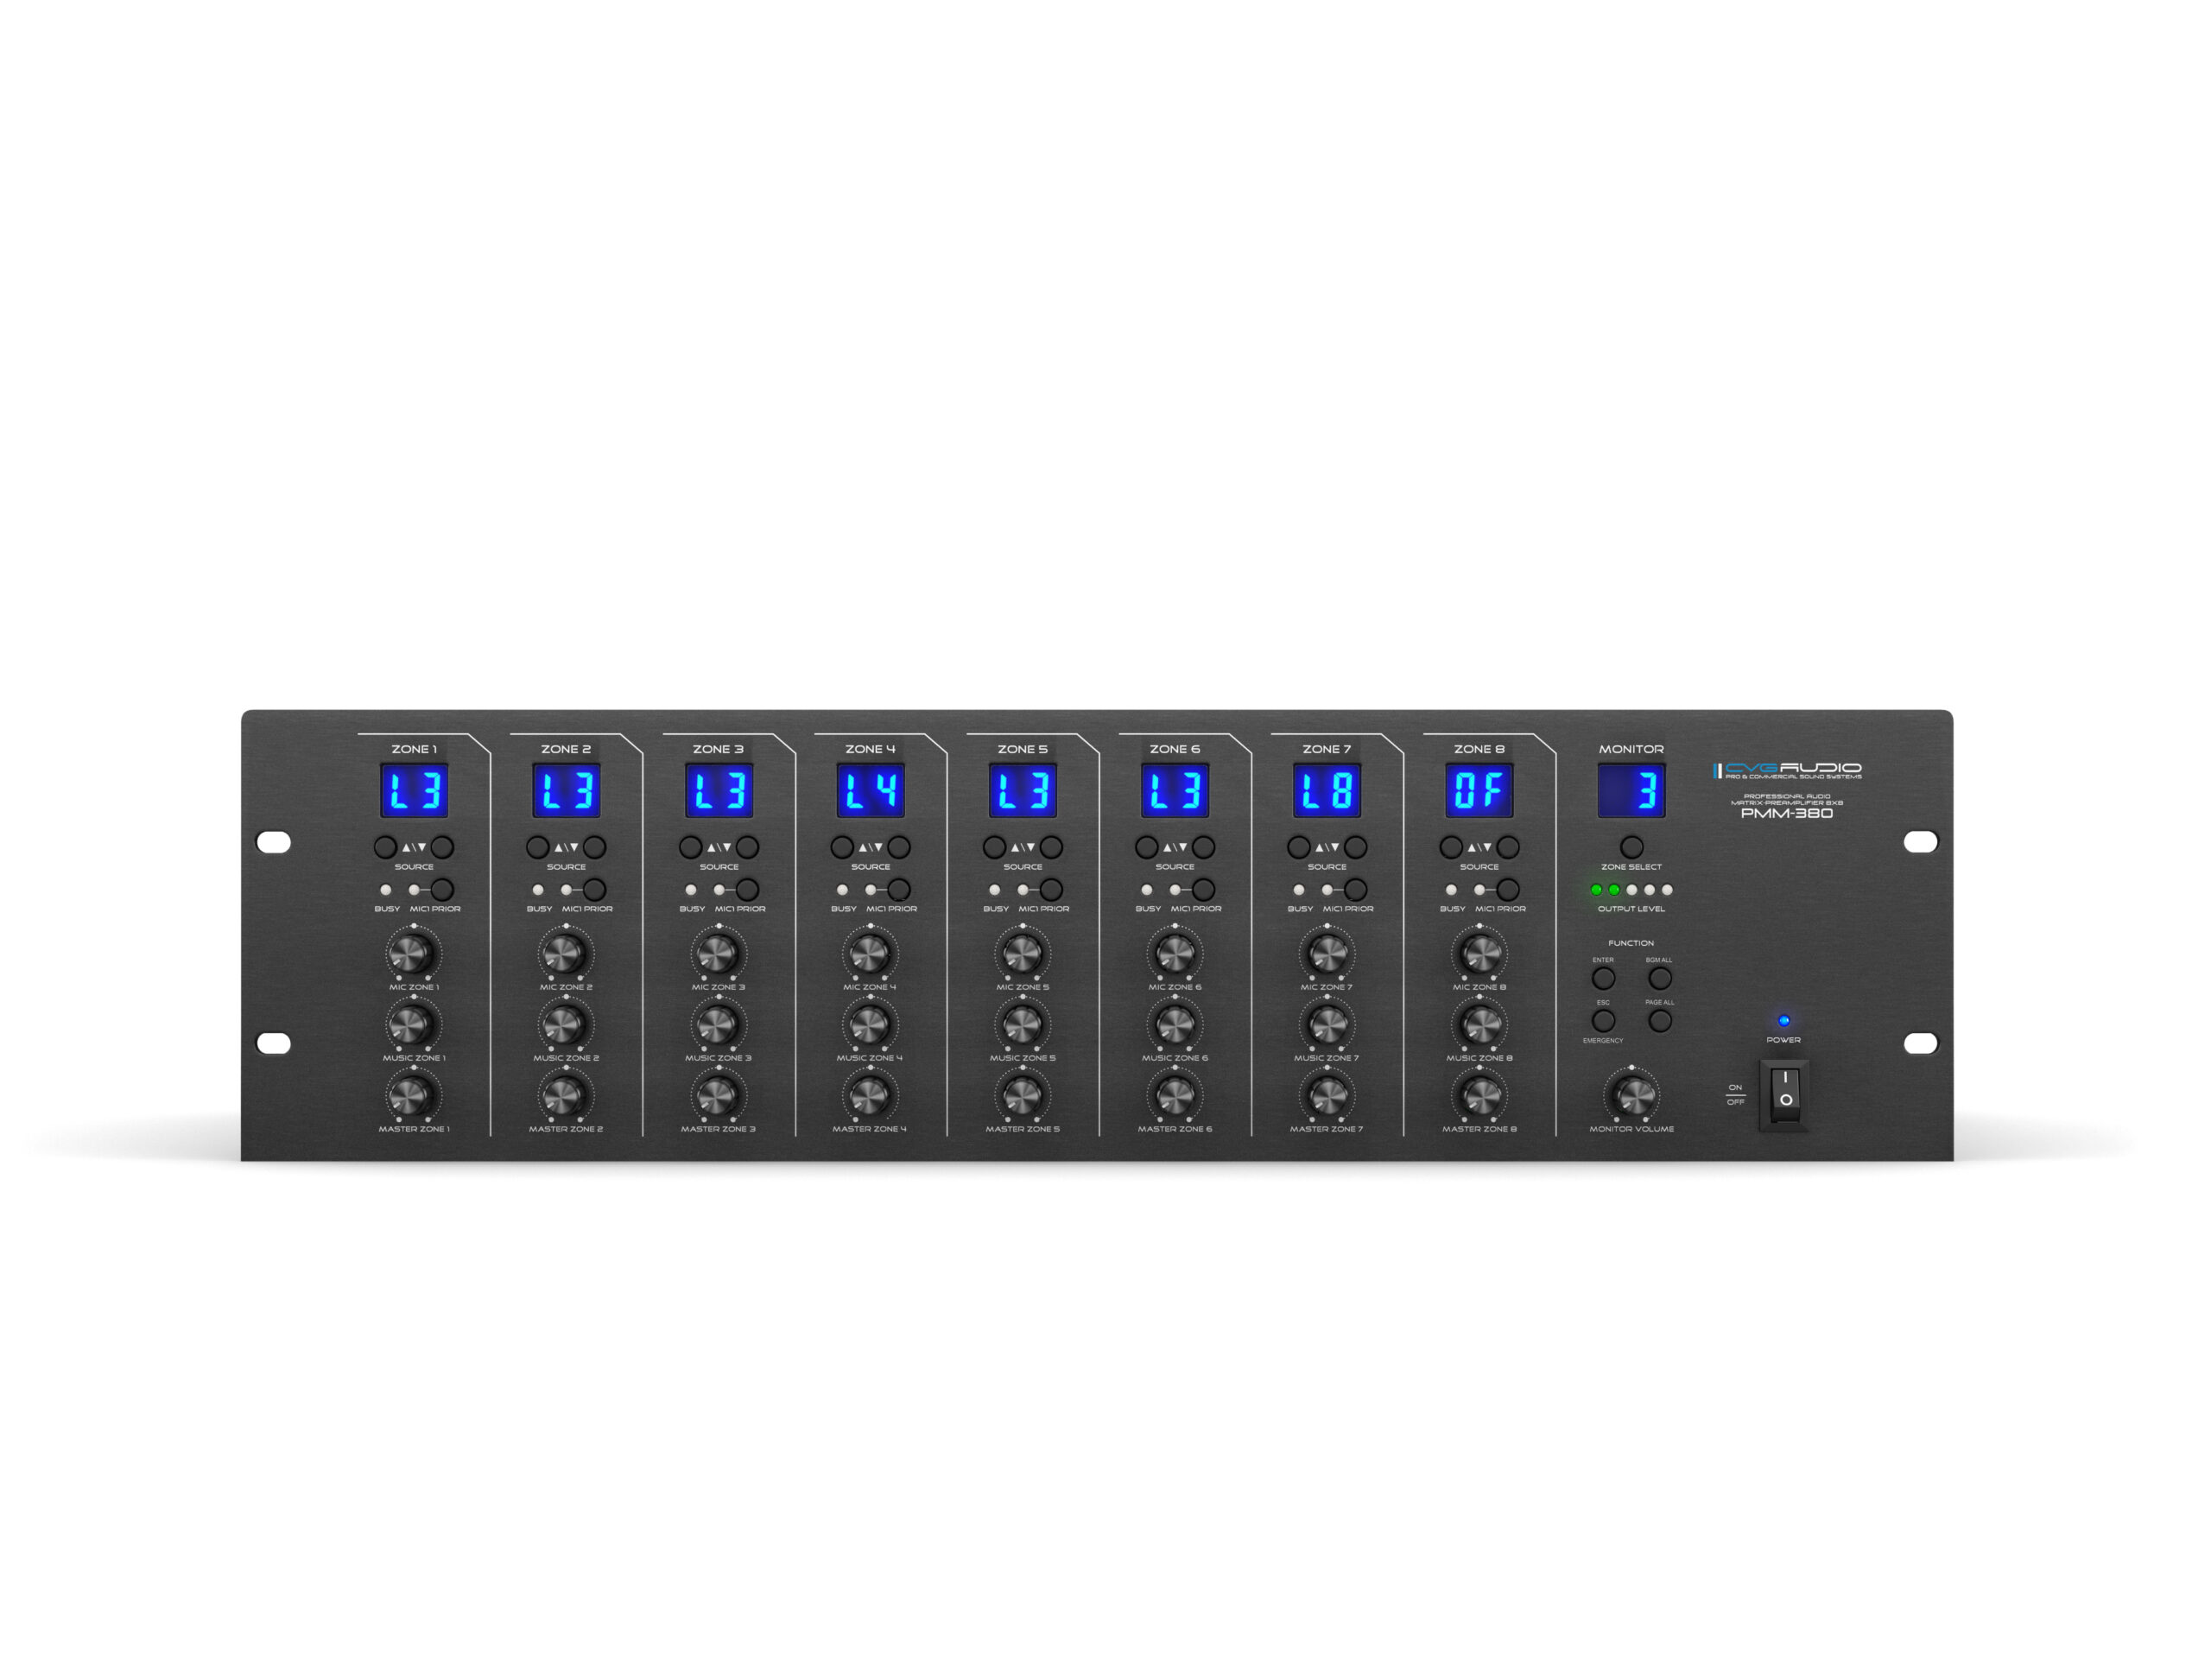Toggle MIC1 PRIOR button in Zone 5
This screenshot has height=1680, width=2211.
tap(1050, 889)
